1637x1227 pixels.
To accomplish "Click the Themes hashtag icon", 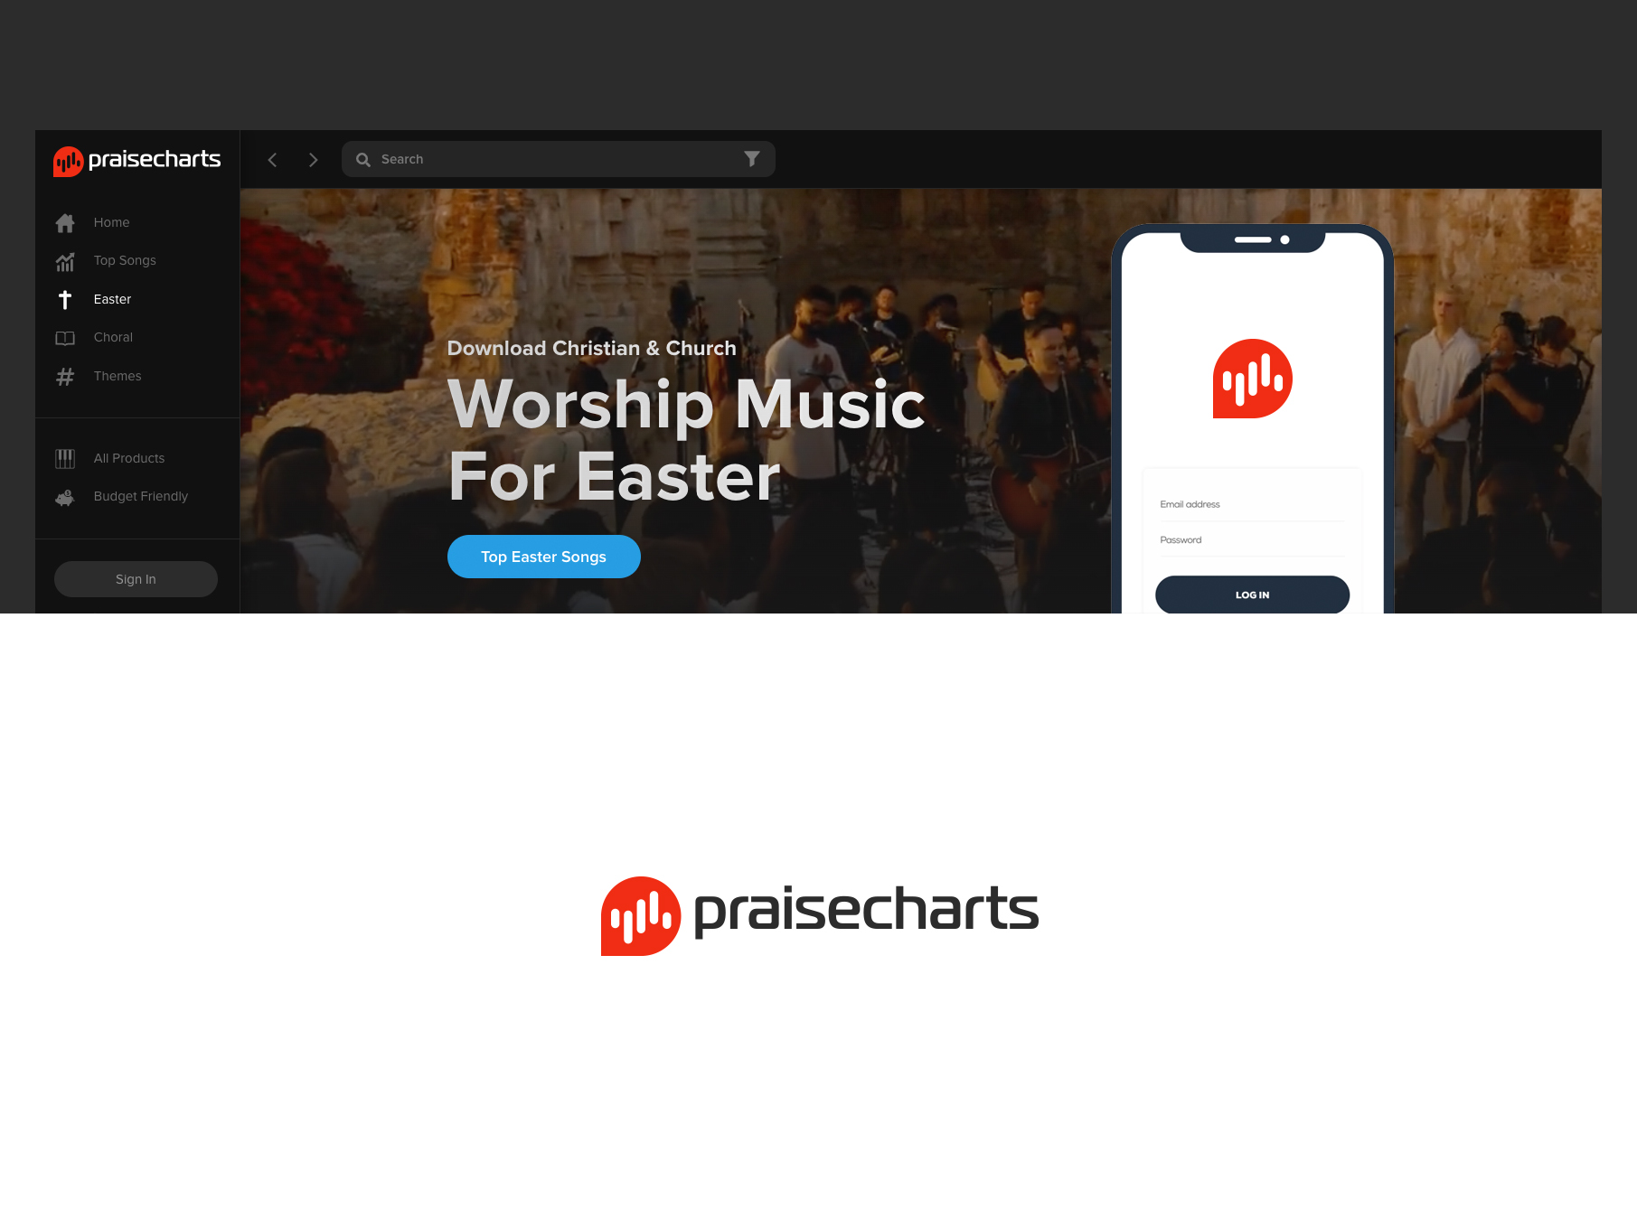I will pos(65,376).
